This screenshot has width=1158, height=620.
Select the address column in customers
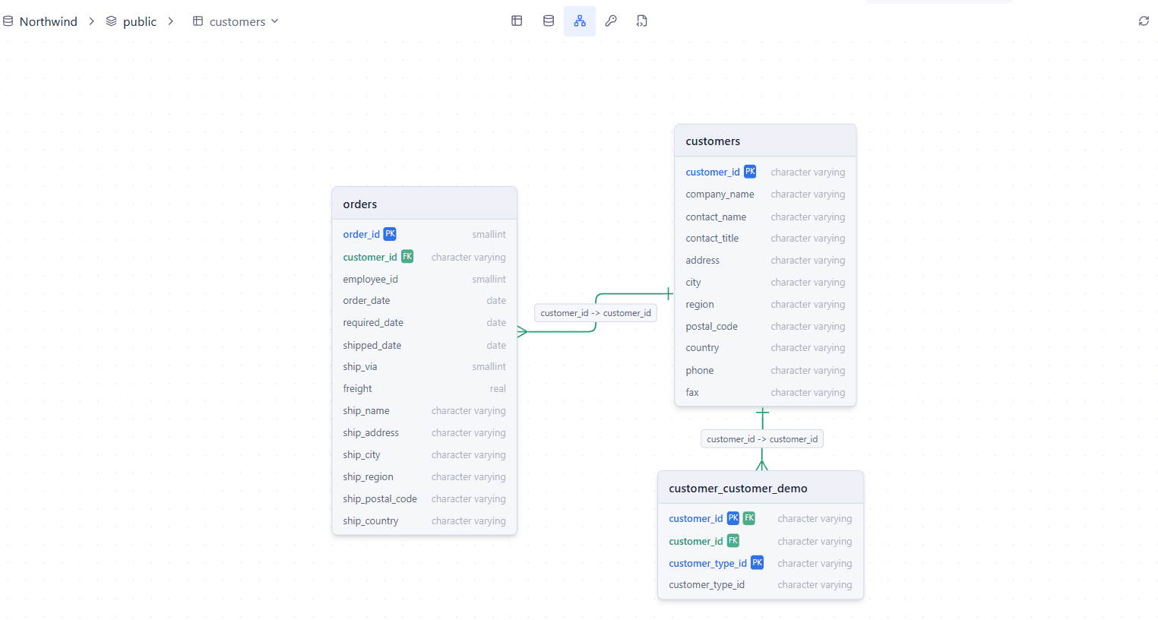pos(765,261)
